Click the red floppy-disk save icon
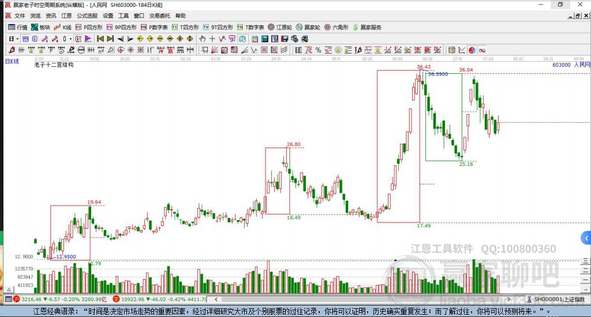The image size is (591, 317). [285, 39]
